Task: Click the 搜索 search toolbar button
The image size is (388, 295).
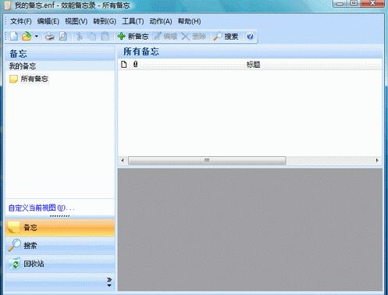Action: pyautogui.click(x=226, y=37)
